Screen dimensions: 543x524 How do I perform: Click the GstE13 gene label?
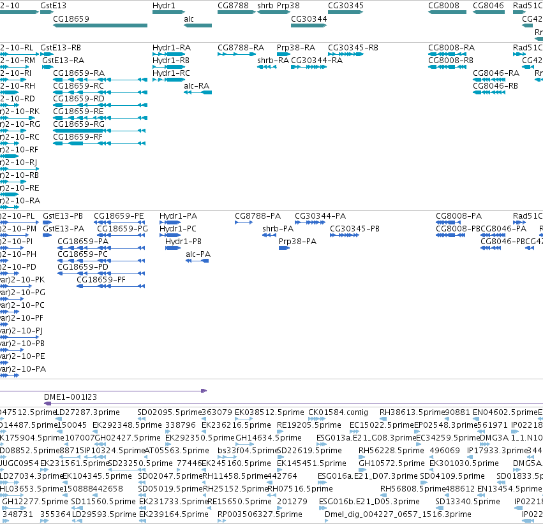point(53,6)
